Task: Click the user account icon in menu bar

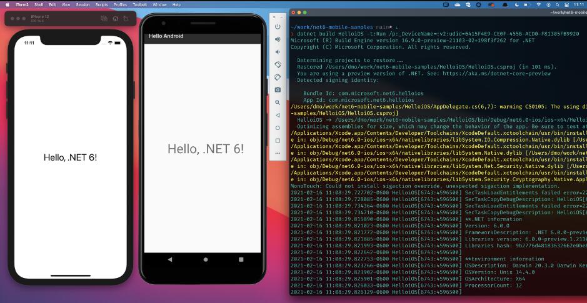Action: pyautogui.click(x=548, y=4)
